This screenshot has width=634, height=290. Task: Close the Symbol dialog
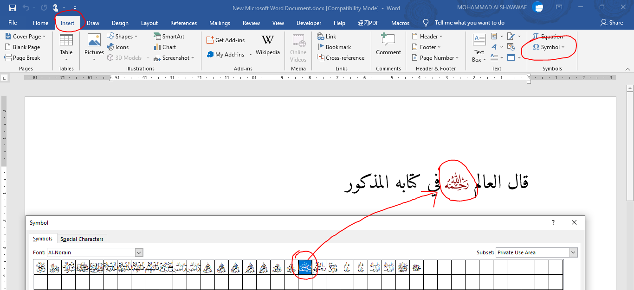574,223
